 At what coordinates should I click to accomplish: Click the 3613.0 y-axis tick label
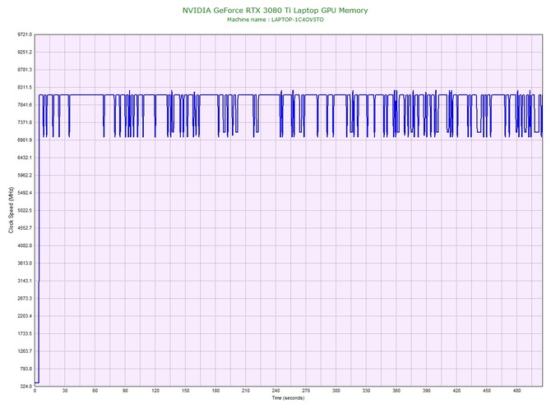[x=25, y=263]
